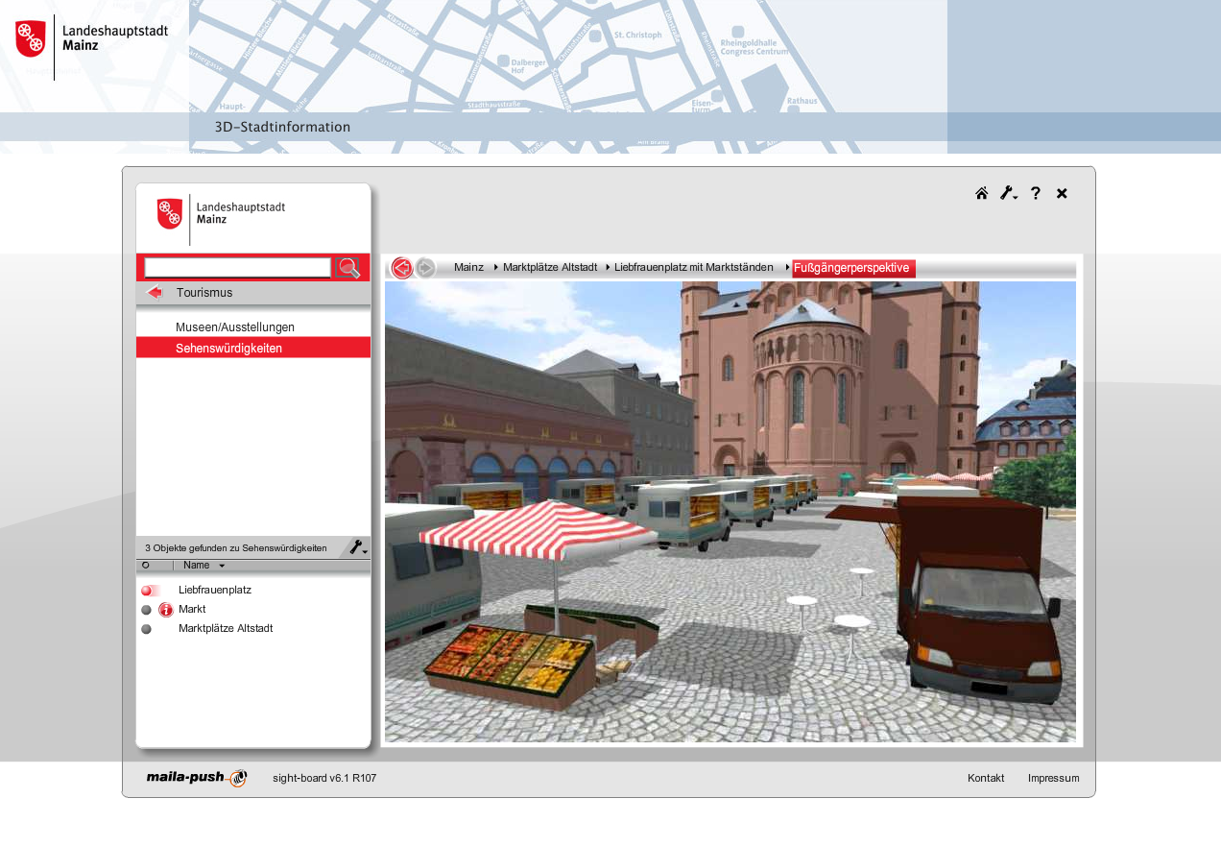Open the Impressum link in the footer
Viewport: 1221px width, 847px height.
pos(1053,778)
